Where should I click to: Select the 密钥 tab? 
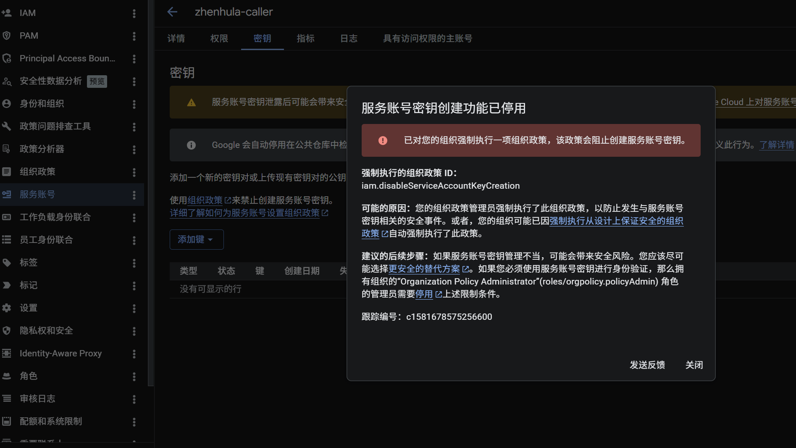pos(262,39)
